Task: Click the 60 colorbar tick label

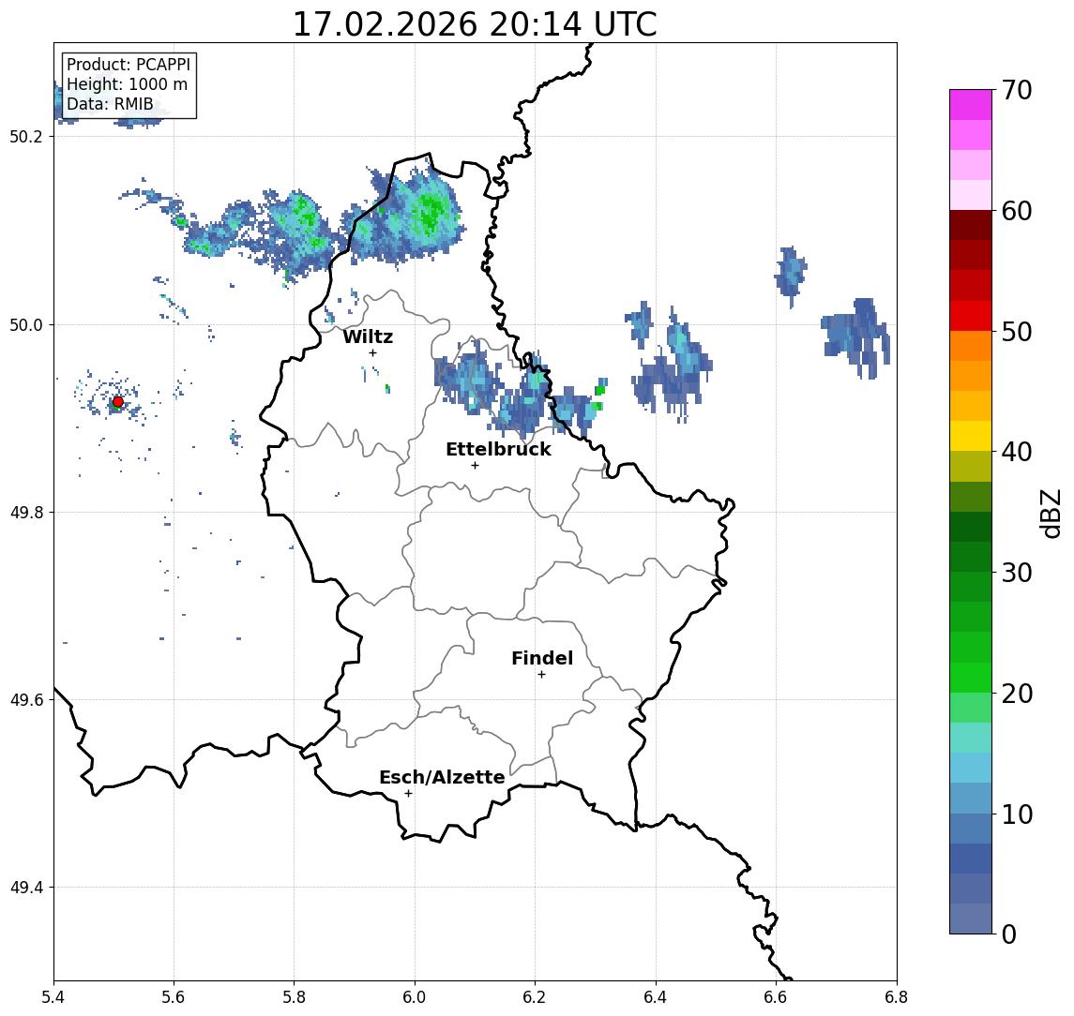Action: coord(1017,212)
